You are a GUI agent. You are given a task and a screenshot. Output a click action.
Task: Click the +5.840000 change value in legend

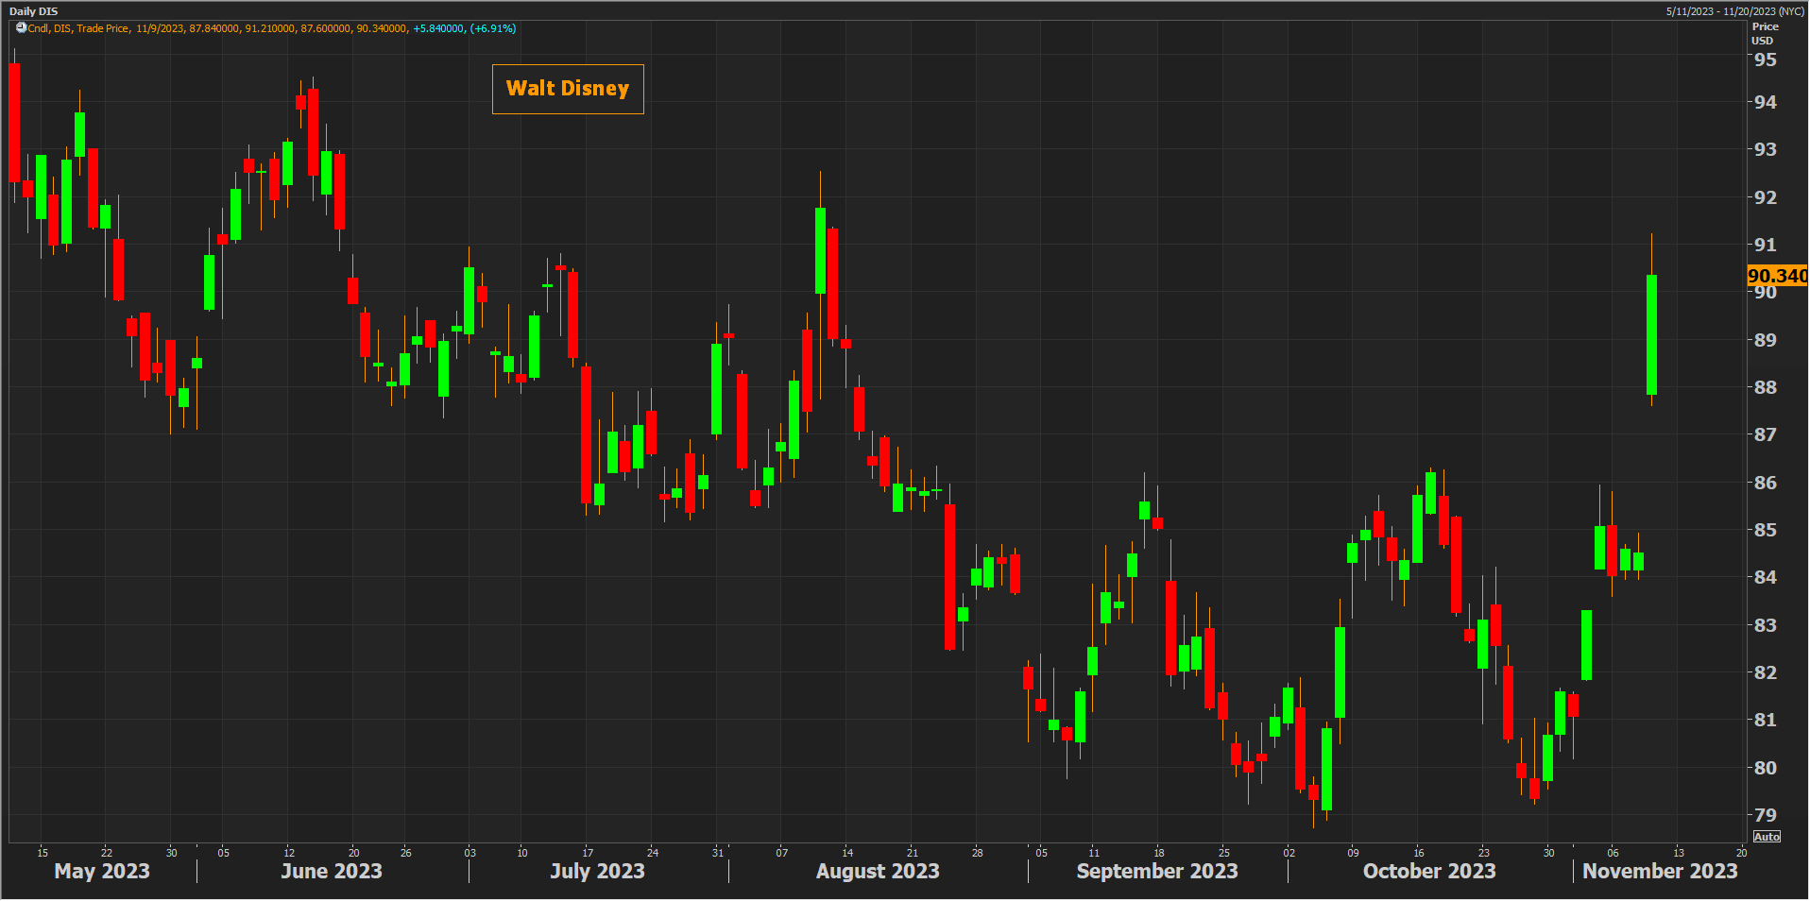coord(438,28)
